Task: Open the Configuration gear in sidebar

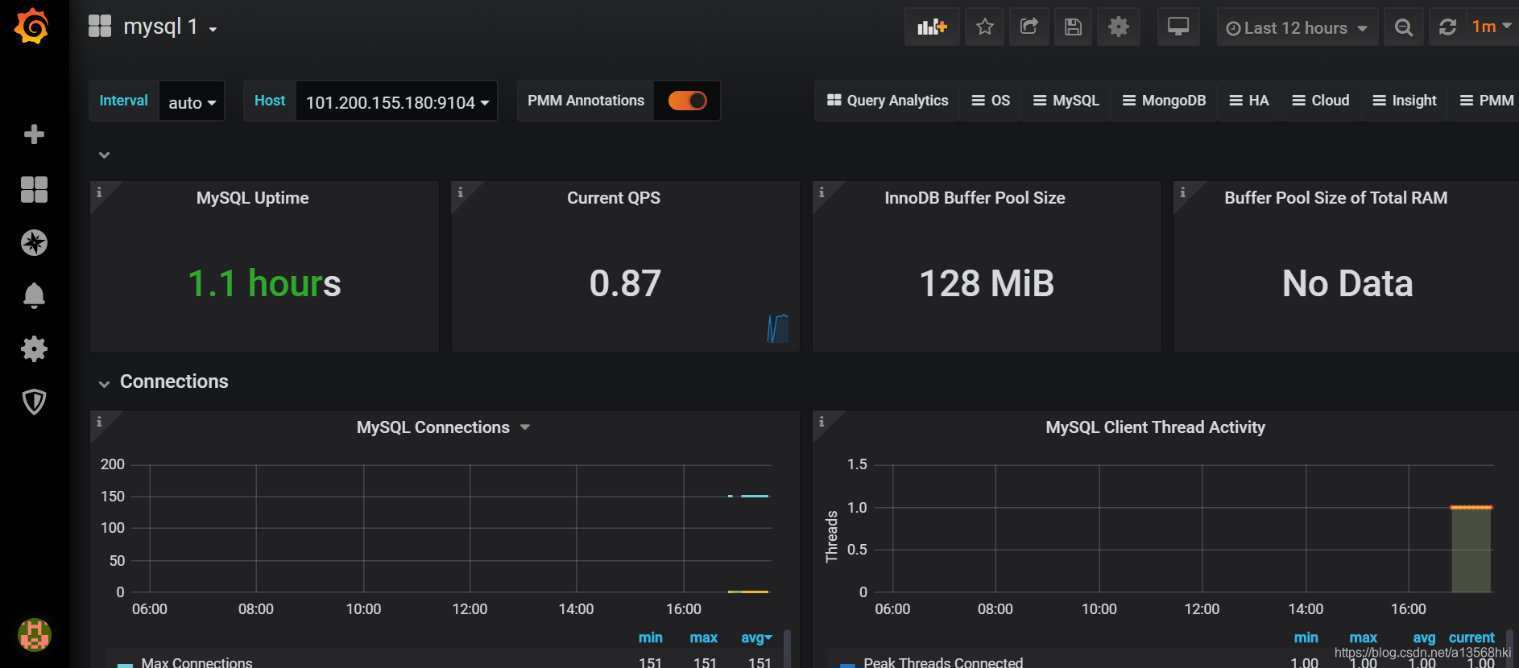Action: click(x=34, y=348)
